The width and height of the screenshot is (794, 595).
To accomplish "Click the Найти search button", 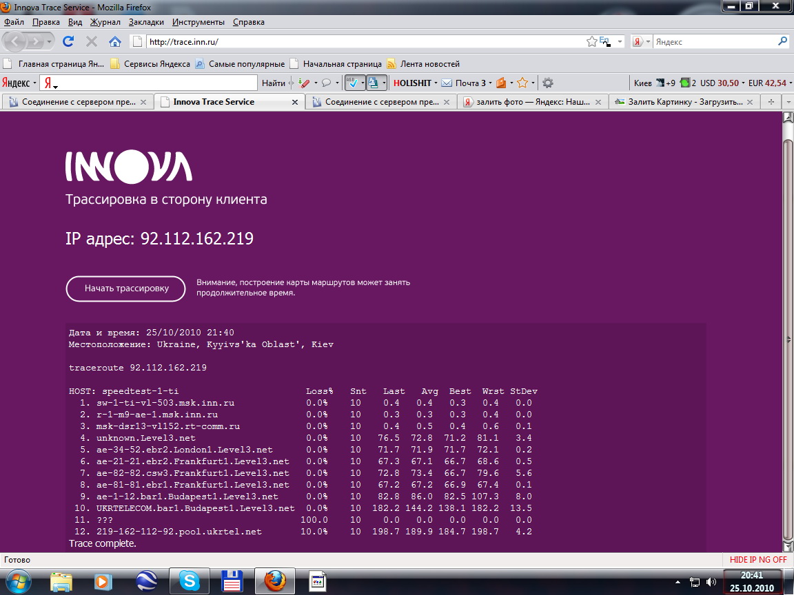I will (x=274, y=83).
